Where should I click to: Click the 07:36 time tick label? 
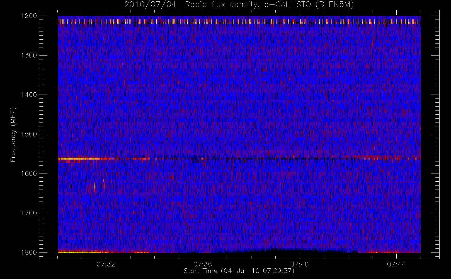[203, 264]
